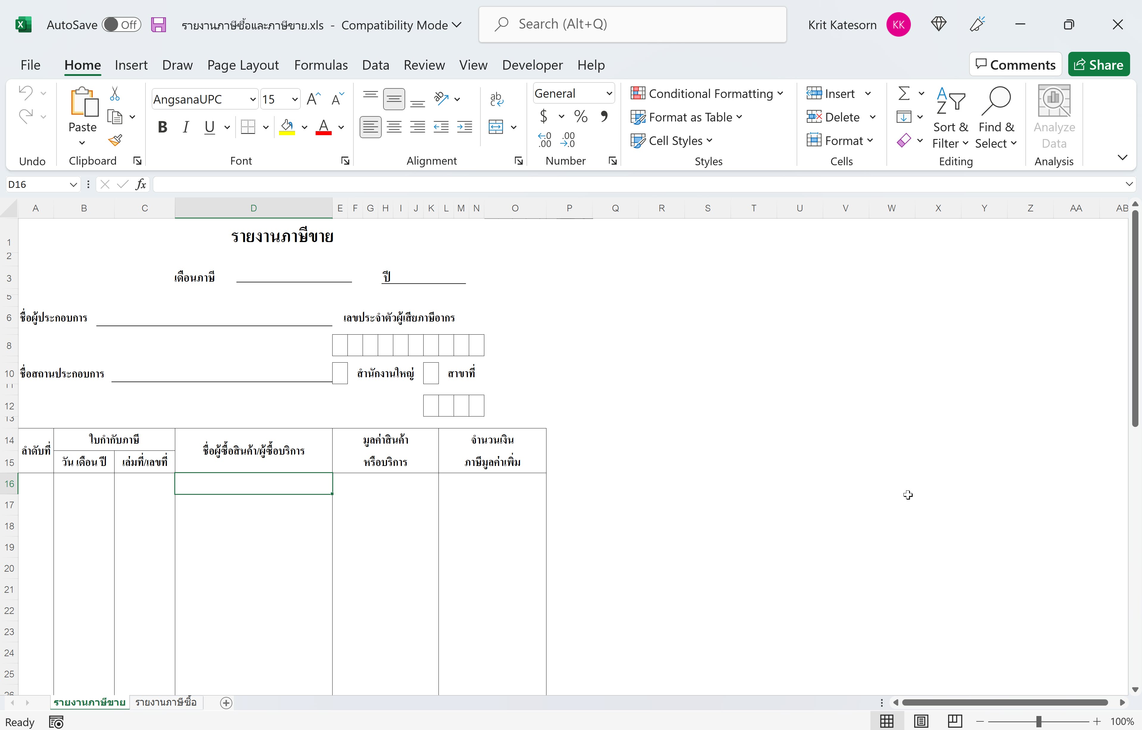Click the Fill down-arrow icon

point(904,116)
